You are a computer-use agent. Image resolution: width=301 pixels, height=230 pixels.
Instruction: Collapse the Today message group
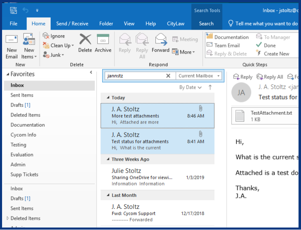[108, 97]
